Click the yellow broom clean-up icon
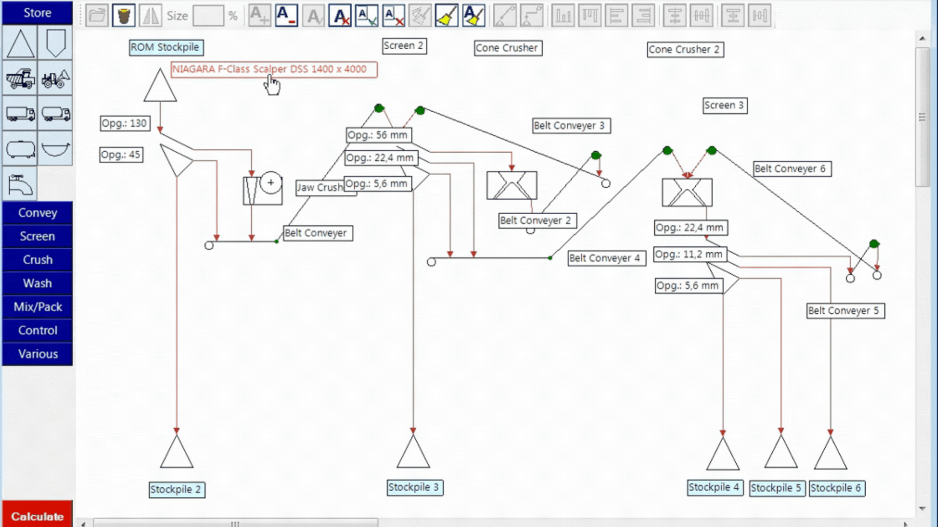Screen dimensions: 938x527 (x=447, y=16)
